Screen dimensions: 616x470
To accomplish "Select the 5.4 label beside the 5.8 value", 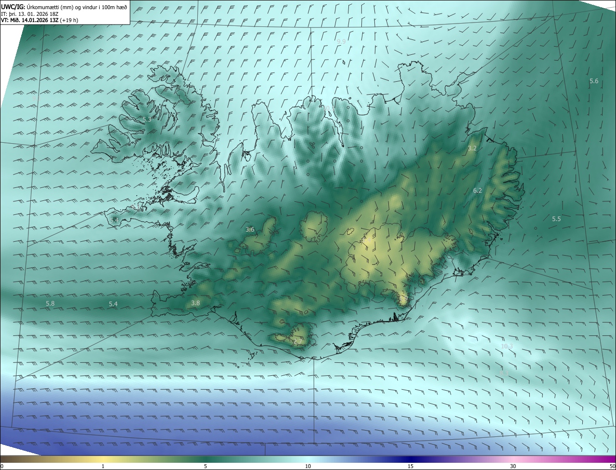I will coord(113,304).
